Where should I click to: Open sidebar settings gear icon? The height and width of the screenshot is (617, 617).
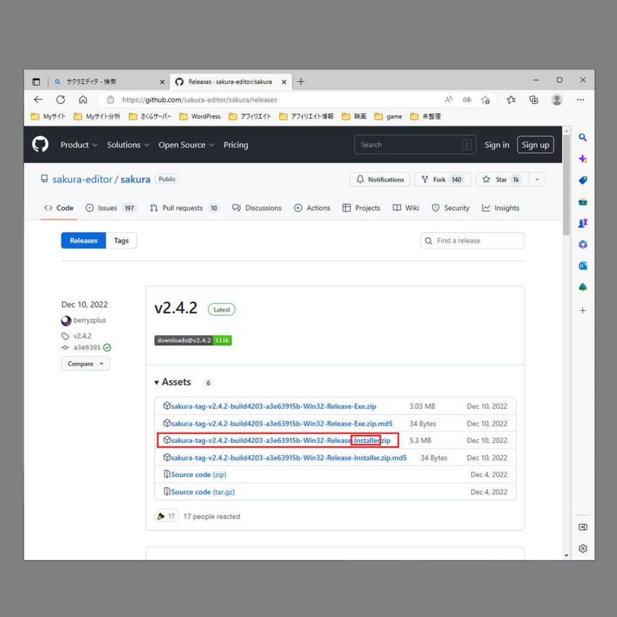(583, 548)
